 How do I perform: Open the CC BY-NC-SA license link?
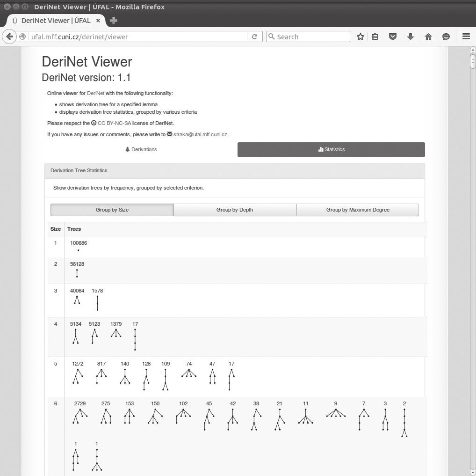coord(114,123)
